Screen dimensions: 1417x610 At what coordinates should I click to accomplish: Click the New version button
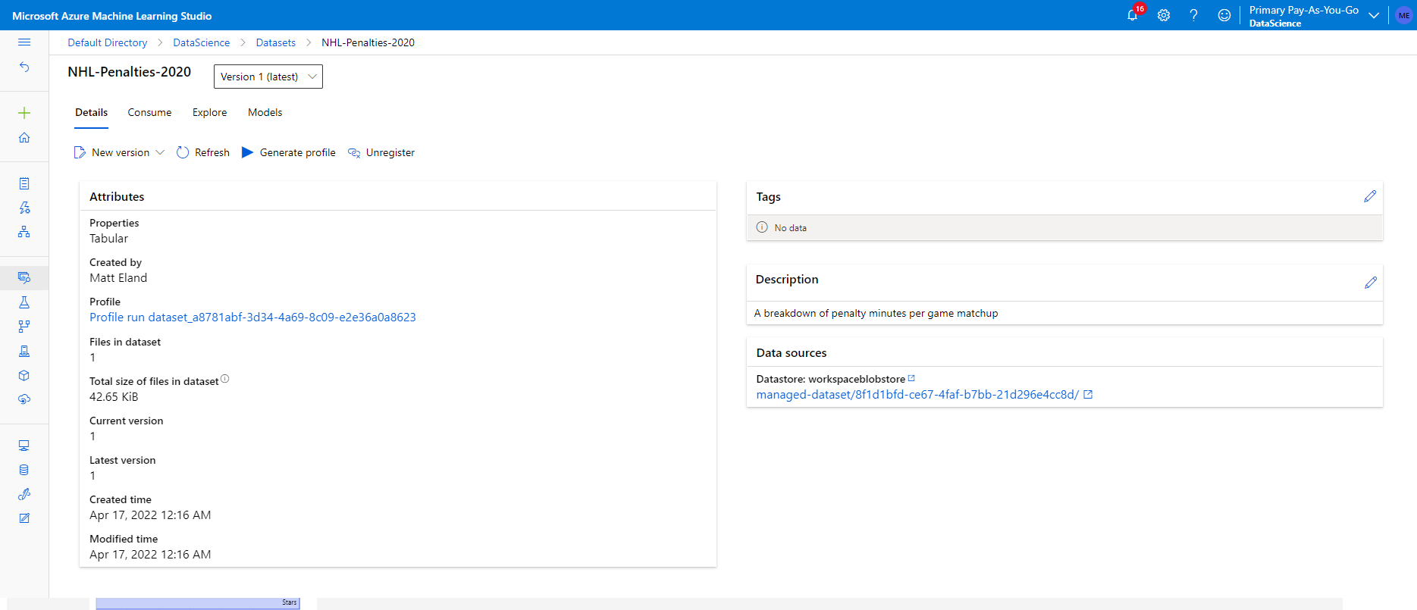pyautogui.click(x=112, y=152)
